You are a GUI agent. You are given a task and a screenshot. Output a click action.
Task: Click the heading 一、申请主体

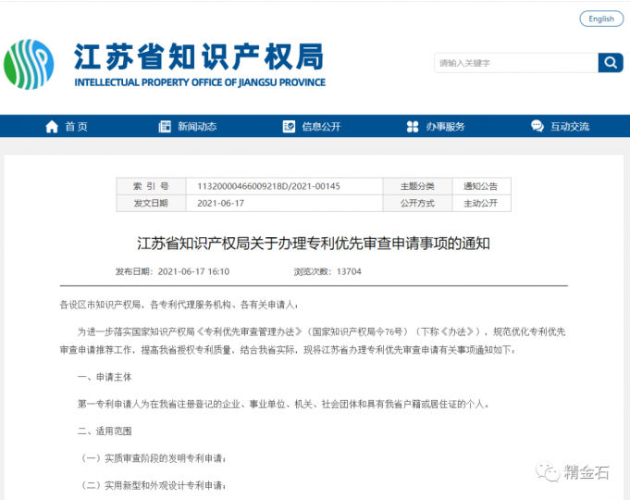coord(105,377)
